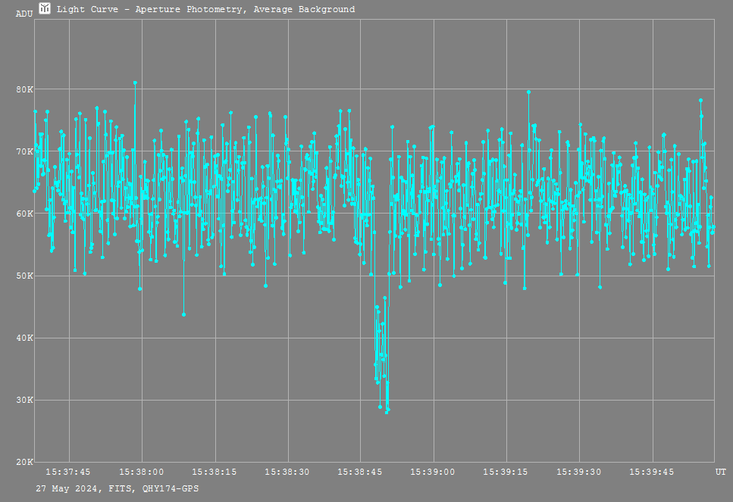The height and width of the screenshot is (502, 733).
Task: Click the 20K y-axis label
Action: point(25,462)
